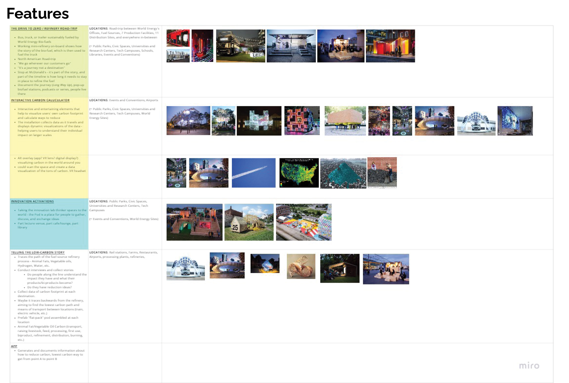Click the 'North American Road-trip' bullet
The image size is (569, 383).
pos(37,59)
